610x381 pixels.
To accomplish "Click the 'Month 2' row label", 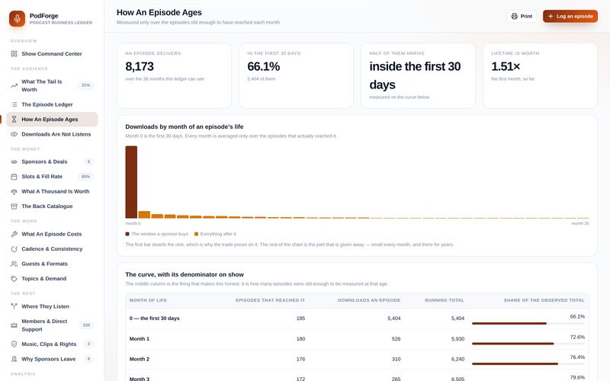I will (140, 359).
